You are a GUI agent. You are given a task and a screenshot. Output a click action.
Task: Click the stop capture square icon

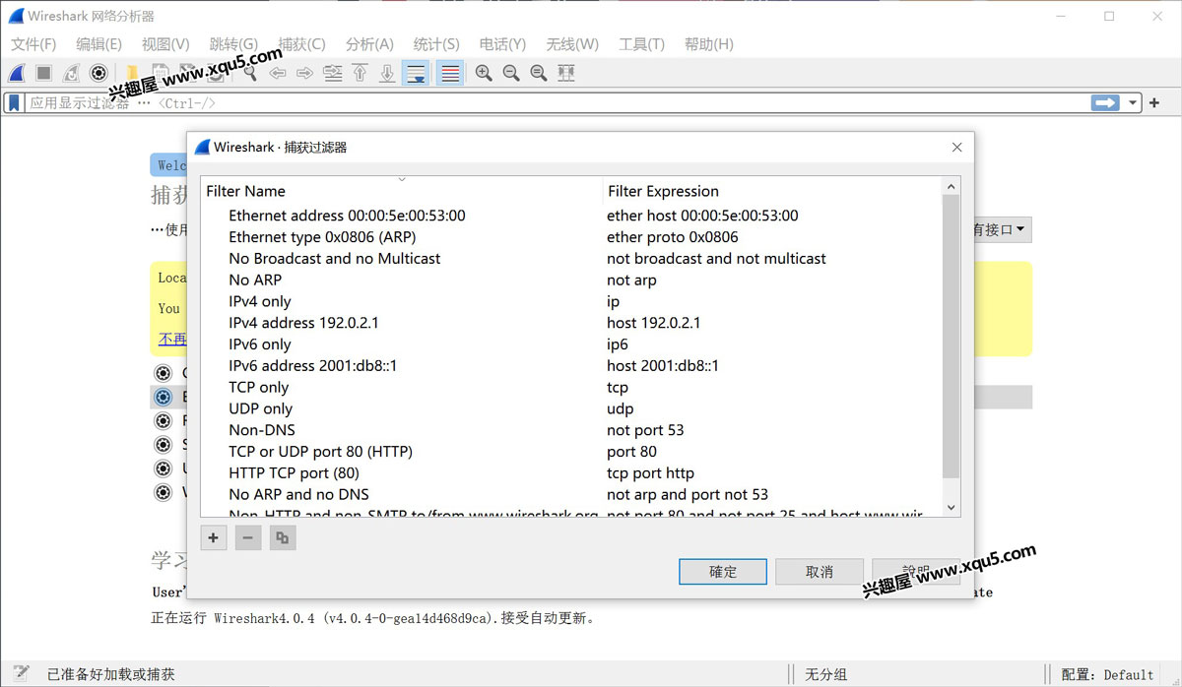[x=43, y=73]
